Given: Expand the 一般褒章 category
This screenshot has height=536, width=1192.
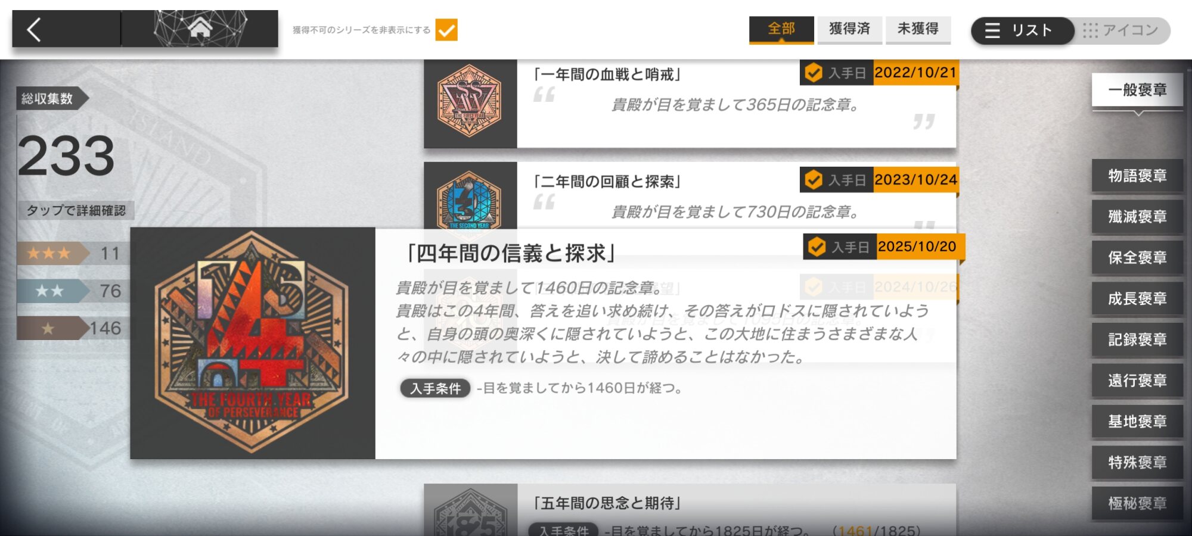Looking at the screenshot, I should pyautogui.click(x=1137, y=91).
